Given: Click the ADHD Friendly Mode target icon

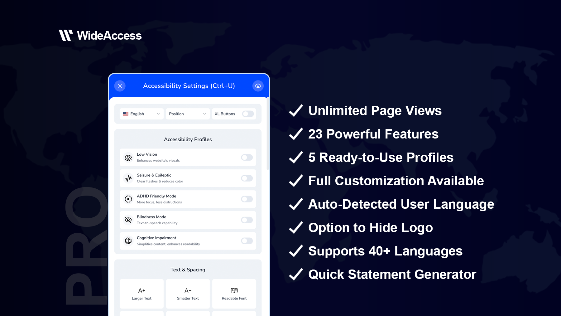Looking at the screenshot, I should 128,199.
